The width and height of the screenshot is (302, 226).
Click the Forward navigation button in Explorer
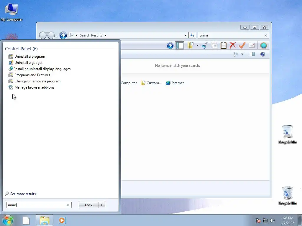coord(51,35)
